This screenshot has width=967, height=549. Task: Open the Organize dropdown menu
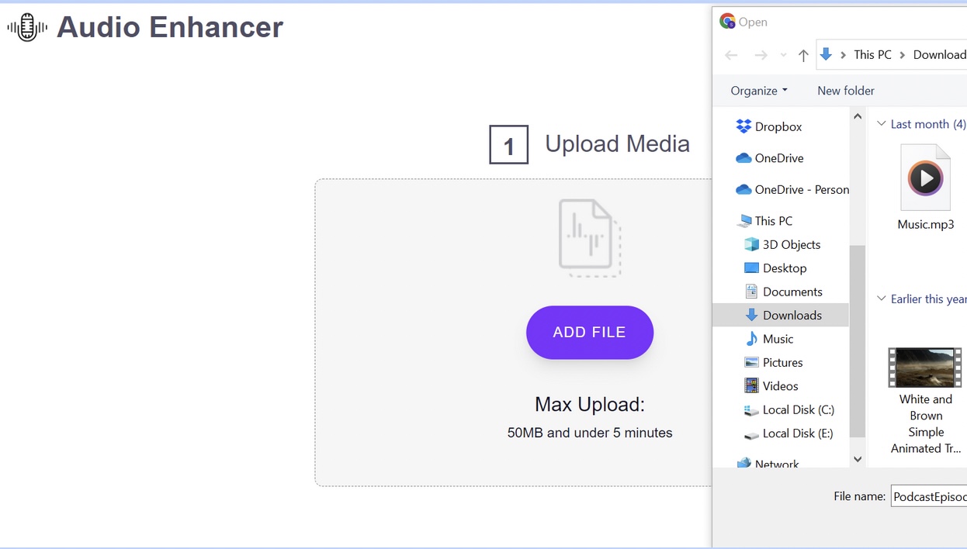[x=757, y=91]
